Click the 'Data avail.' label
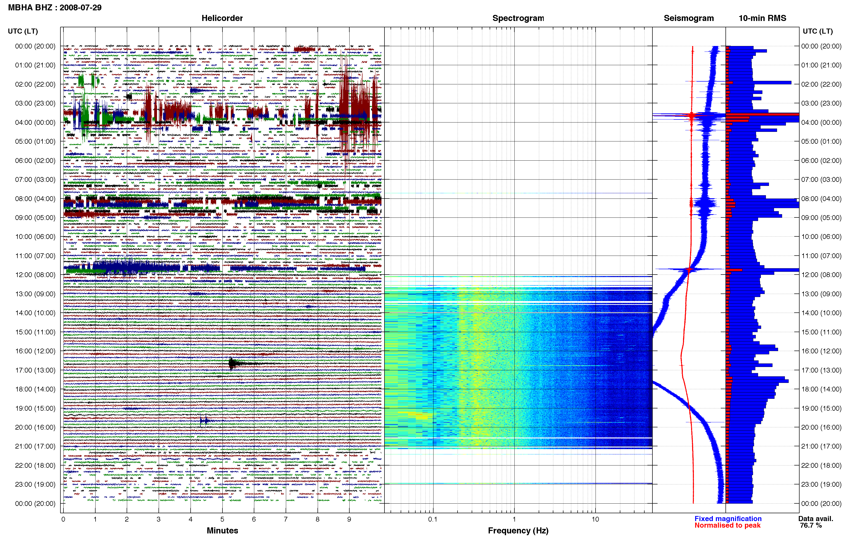This screenshot has width=864, height=540. [x=816, y=519]
